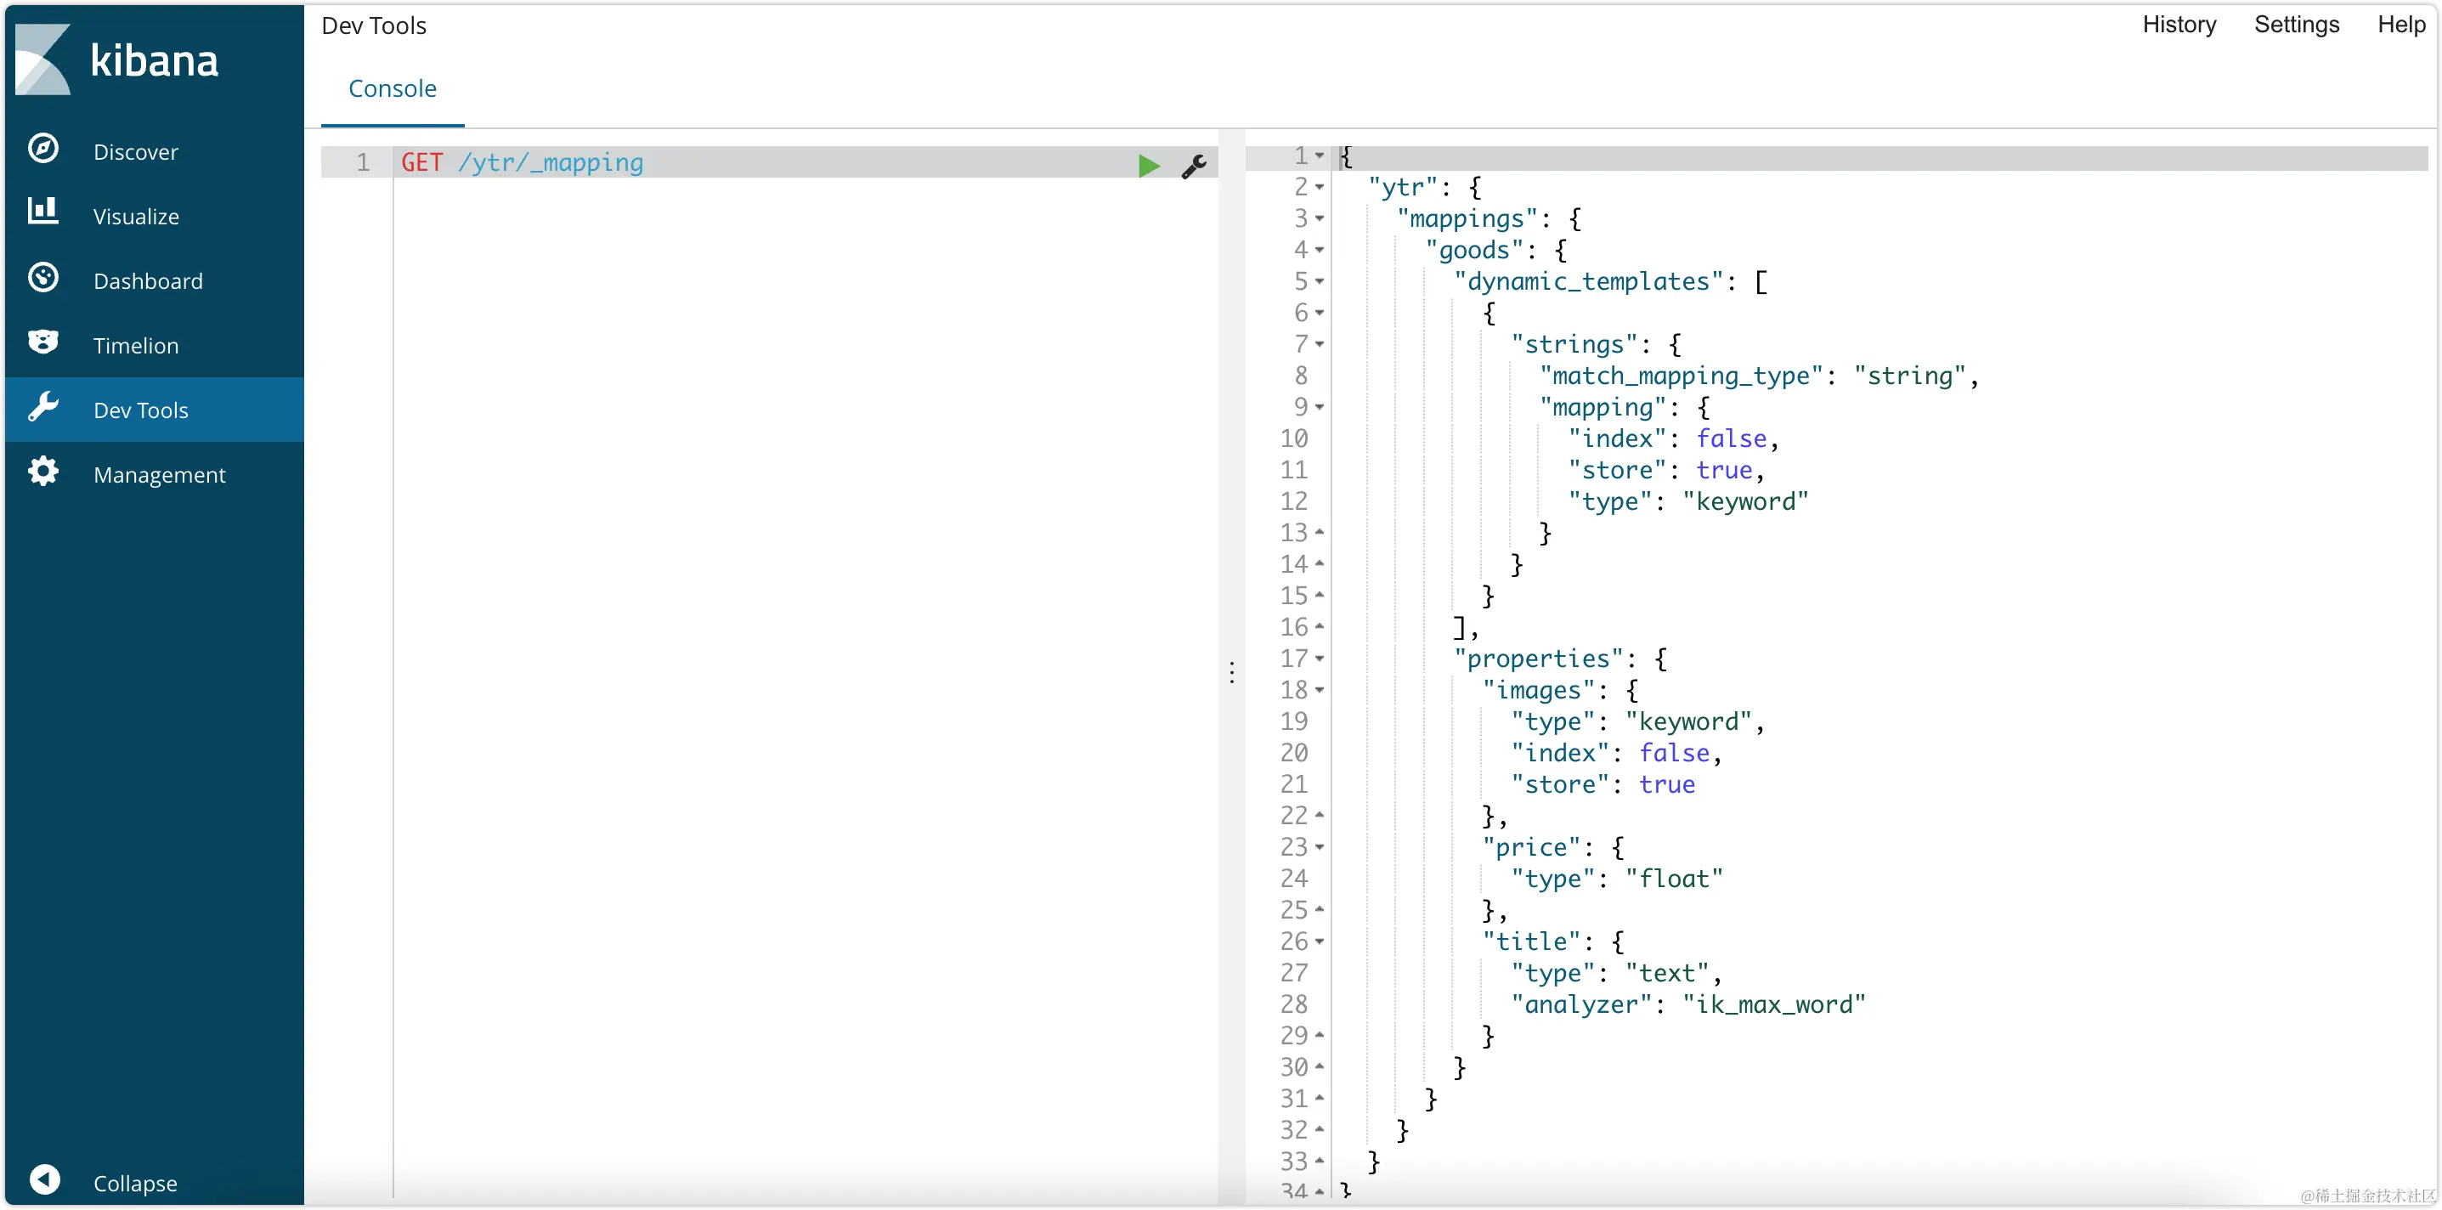Screen dimensions: 2442x1210
Task: Open Discover via compass icon
Action: coord(43,149)
